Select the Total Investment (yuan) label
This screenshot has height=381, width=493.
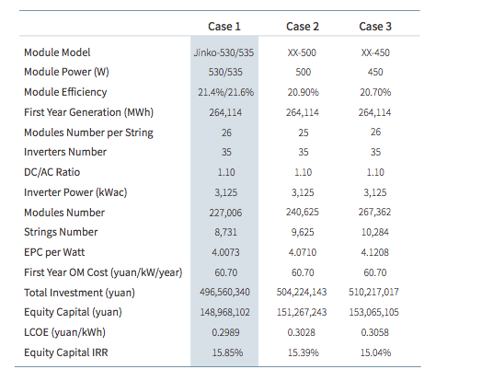[79, 293]
